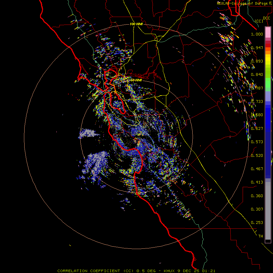Click the DCC label above the legend
273x273 pixels.
coord(267,18)
